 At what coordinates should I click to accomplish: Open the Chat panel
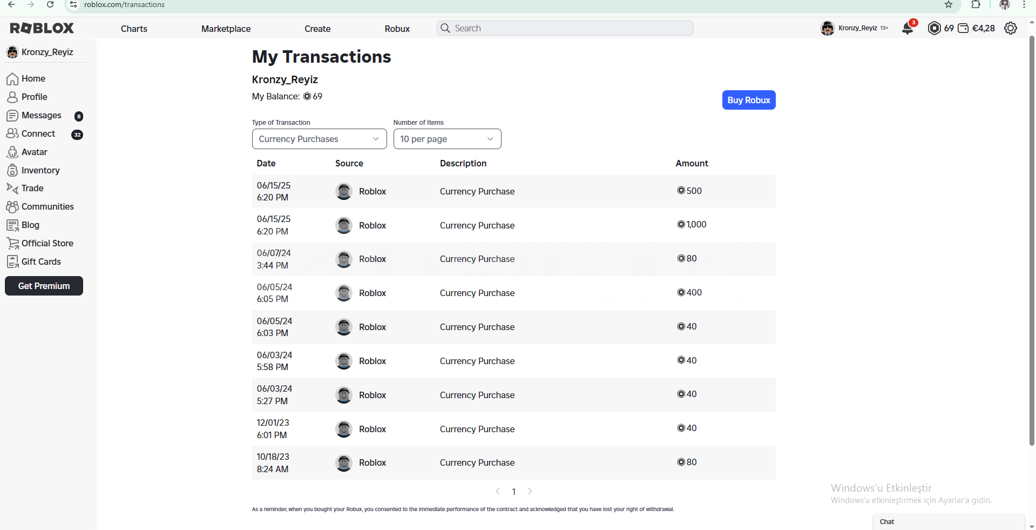click(949, 522)
